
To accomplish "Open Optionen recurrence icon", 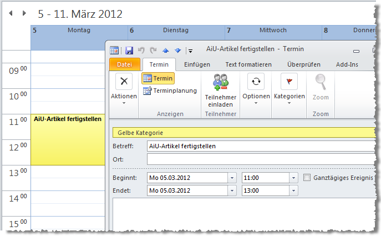I will click(255, 81).
